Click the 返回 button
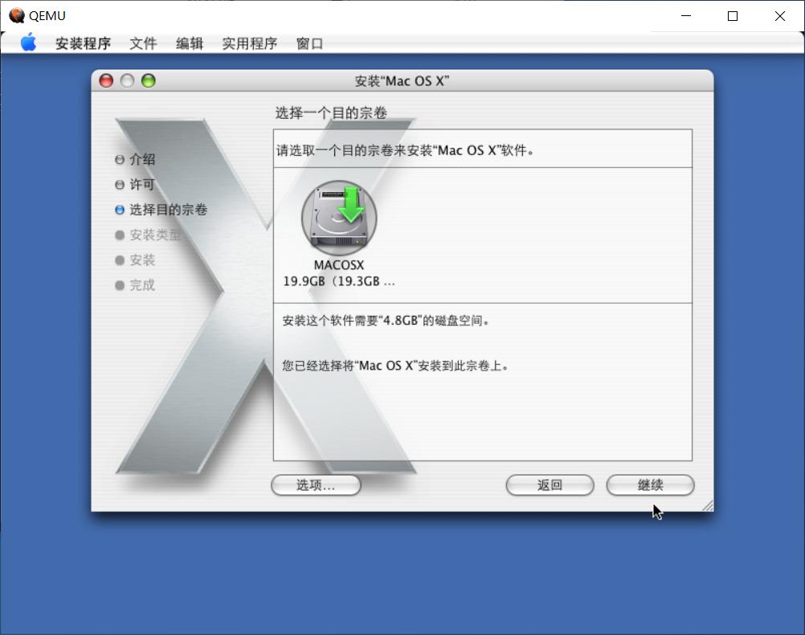The image size is (805, 635). point(550,485)
